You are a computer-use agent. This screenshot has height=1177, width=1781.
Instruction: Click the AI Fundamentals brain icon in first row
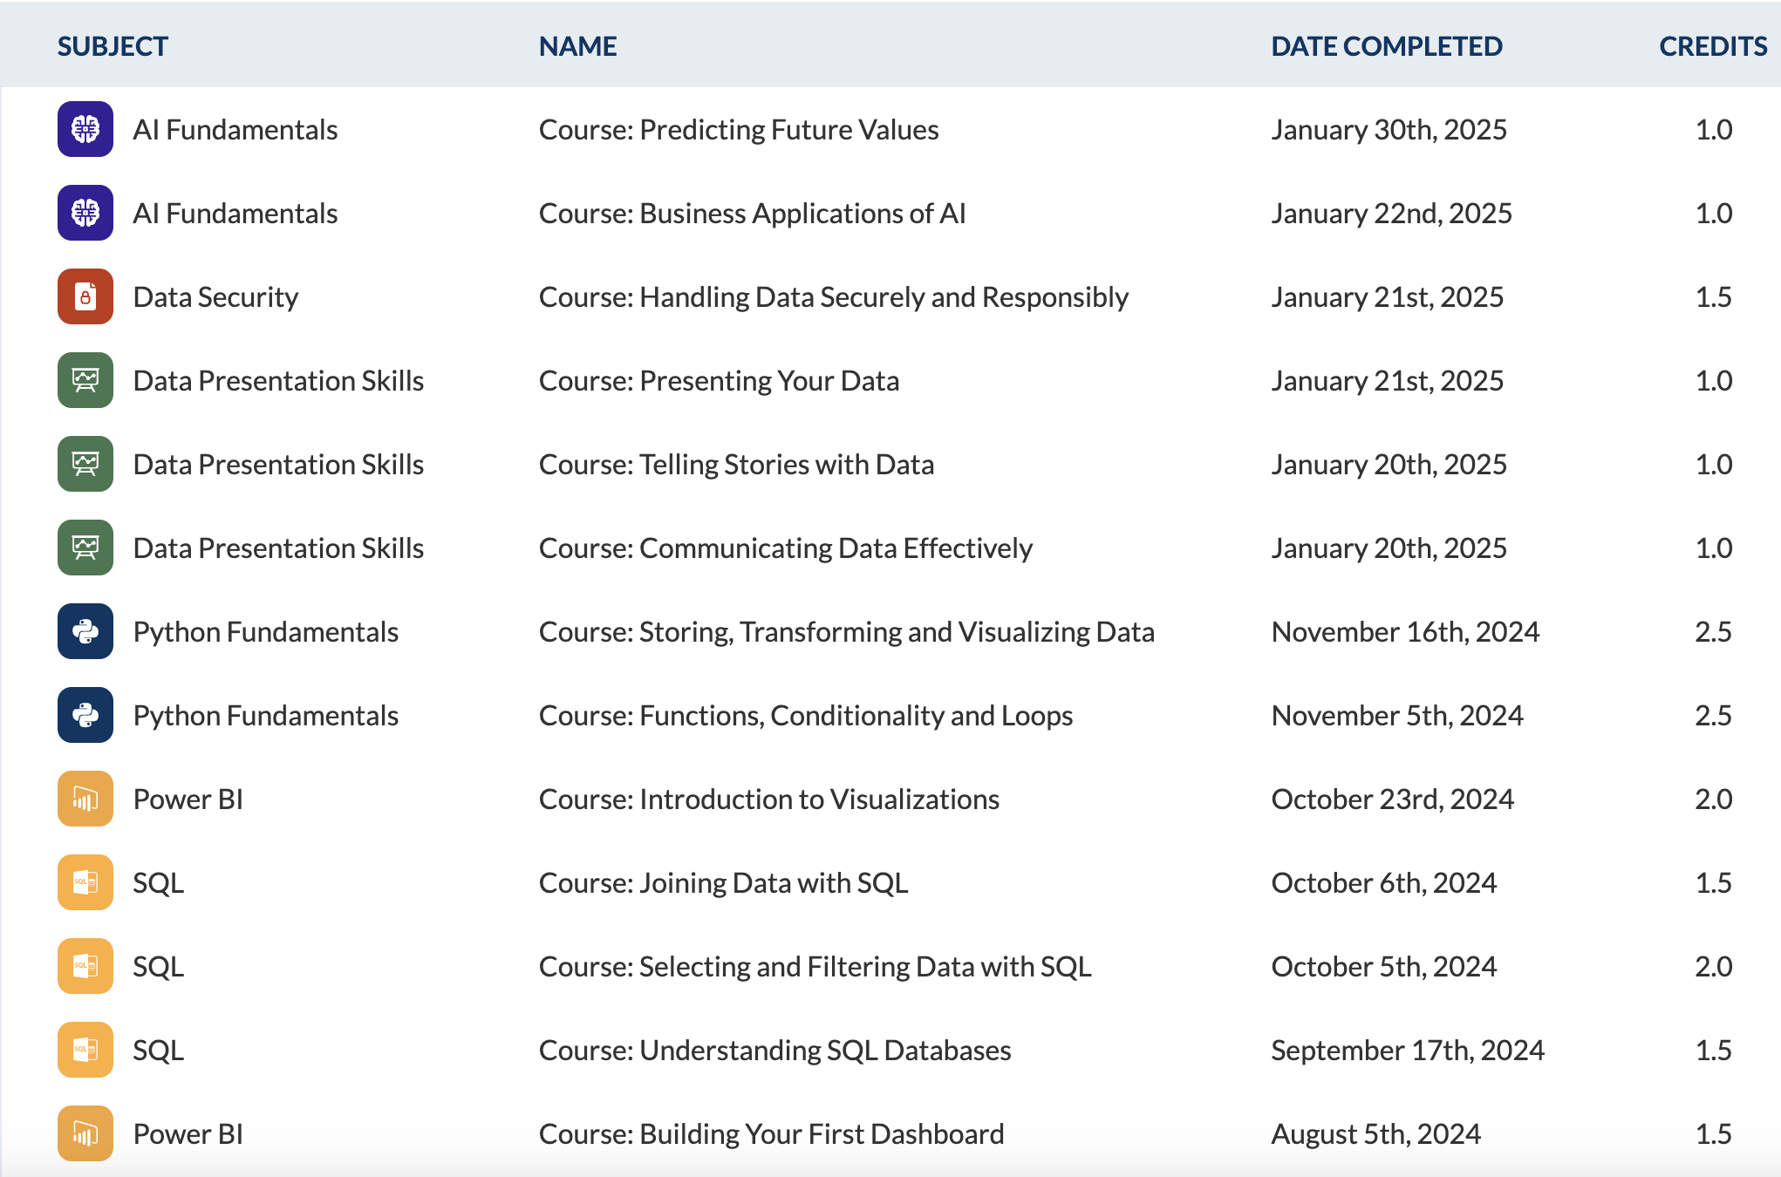click(85, 129)
